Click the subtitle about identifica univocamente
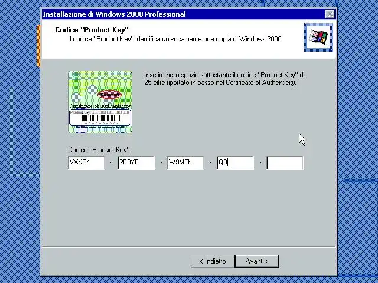 coord(175,39)
